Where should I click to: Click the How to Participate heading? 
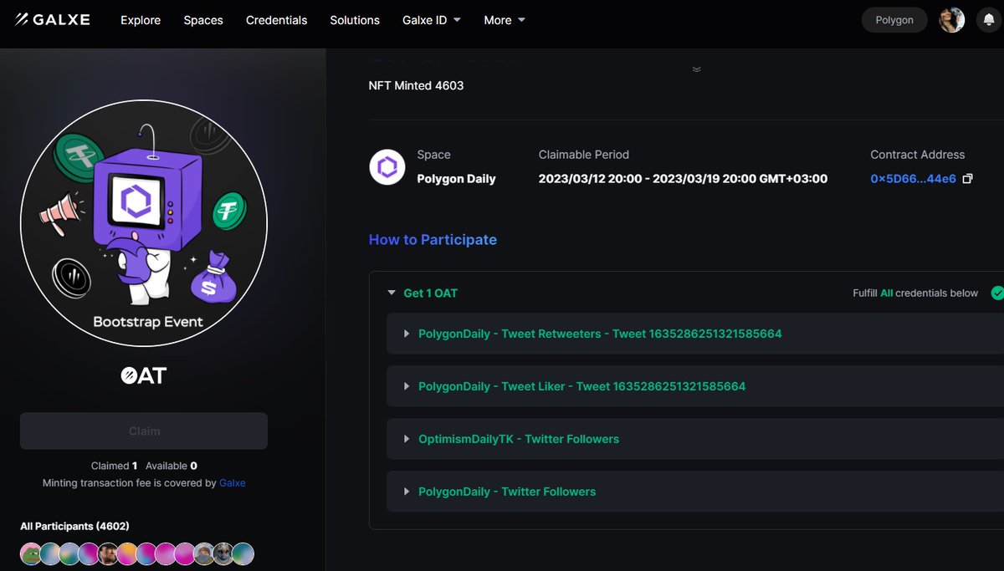(x=433, y=240)
